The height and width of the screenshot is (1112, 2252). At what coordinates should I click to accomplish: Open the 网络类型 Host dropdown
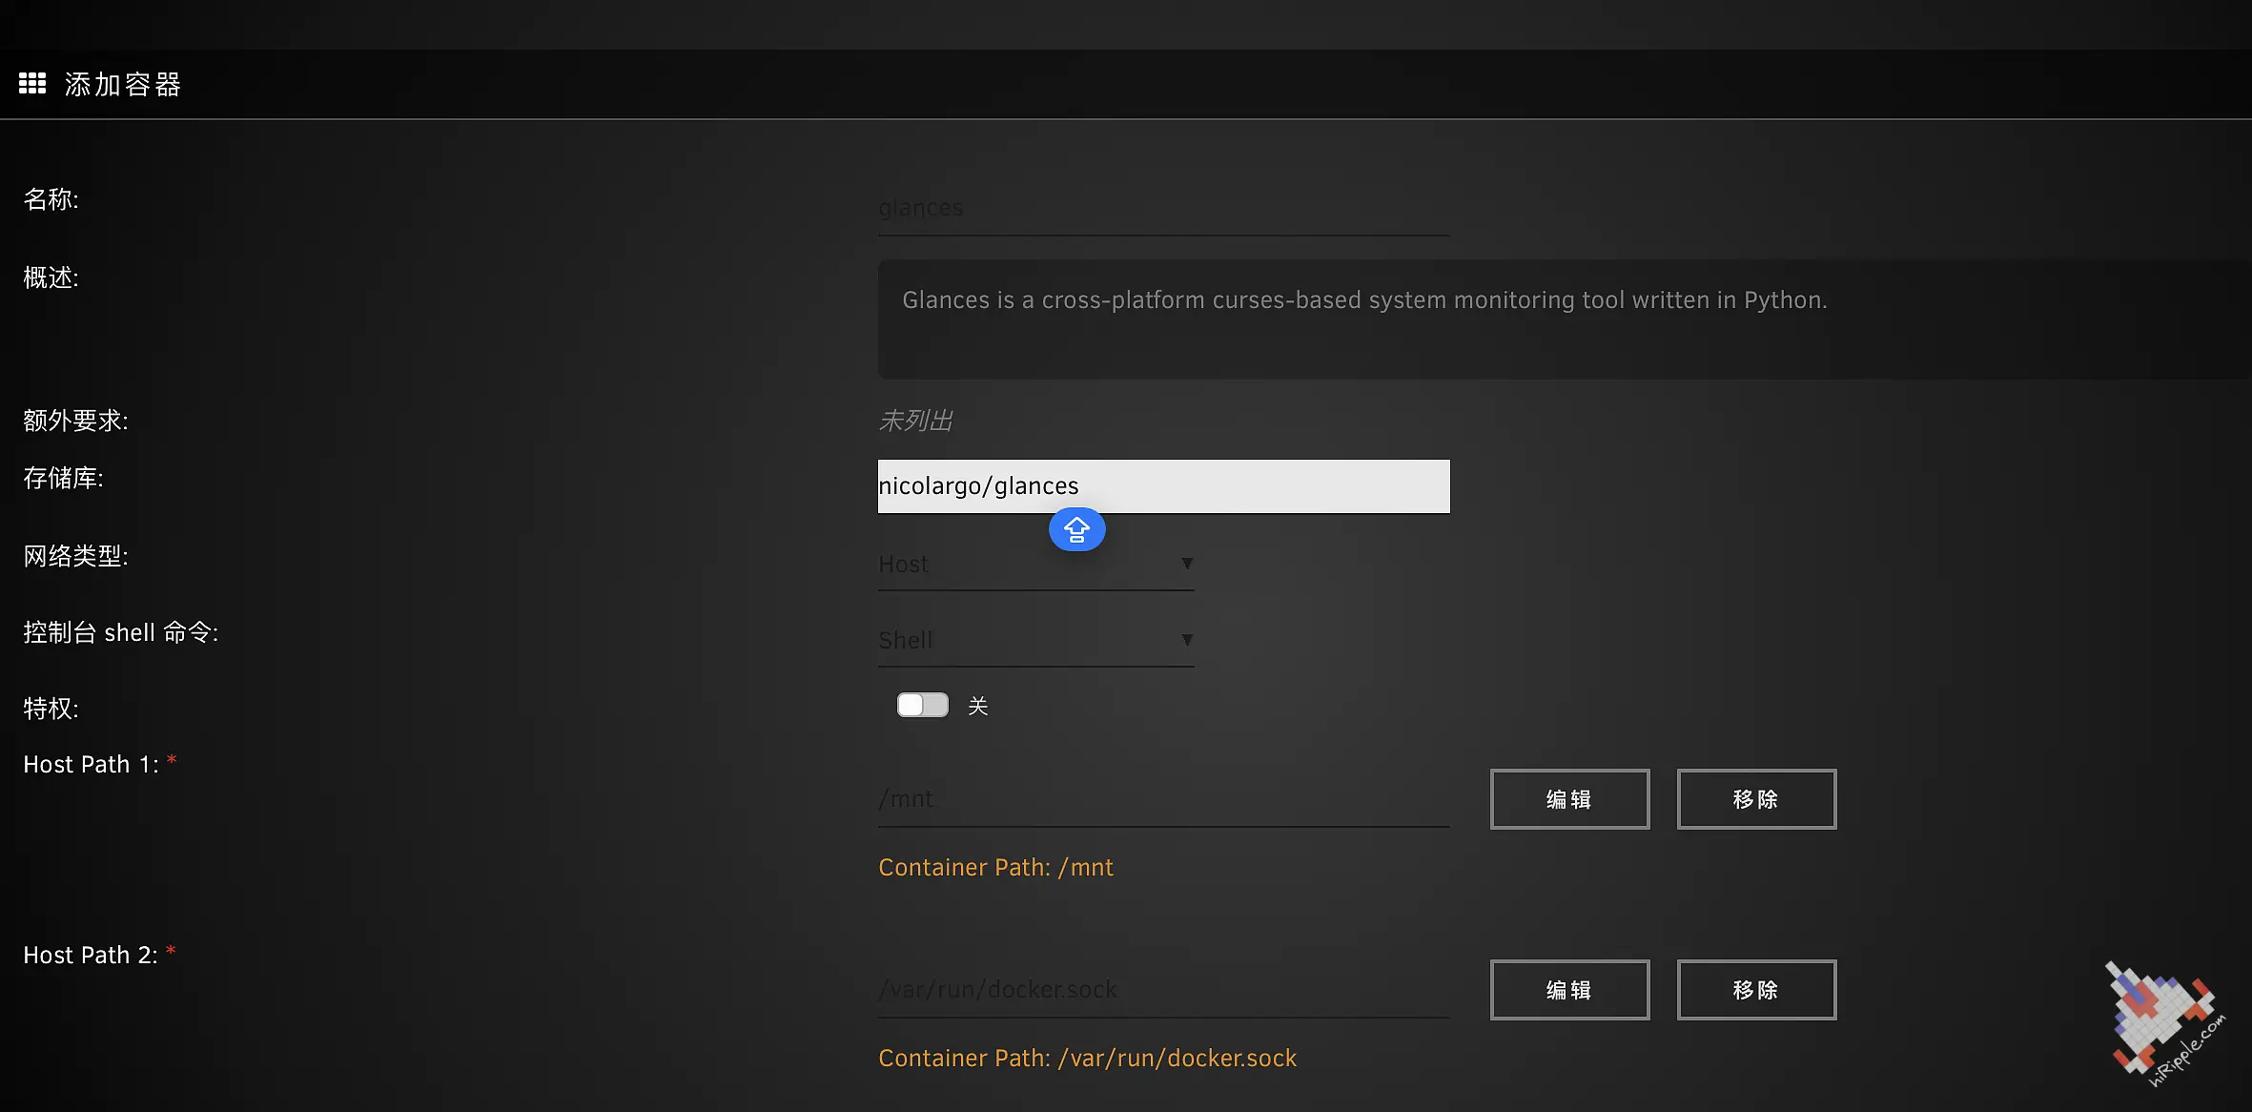(1035, 564)
